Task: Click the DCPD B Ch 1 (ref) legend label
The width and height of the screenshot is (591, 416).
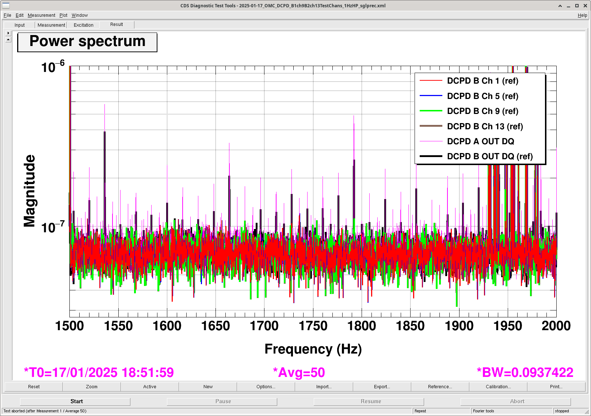Action: coord(483,81)
